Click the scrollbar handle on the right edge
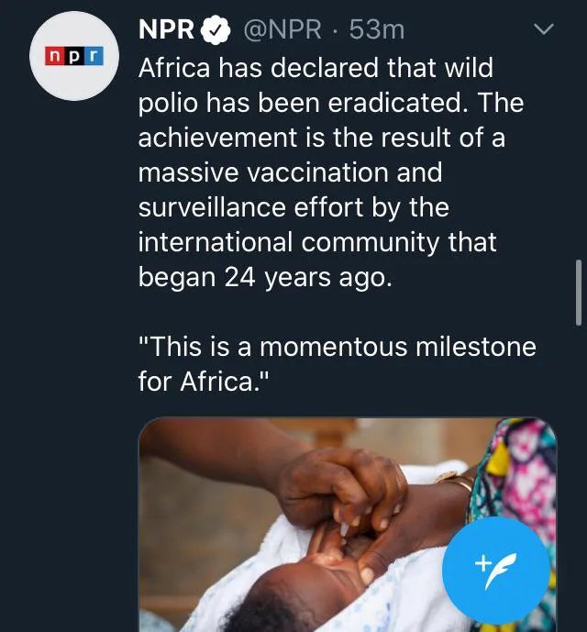 point(579,291)
